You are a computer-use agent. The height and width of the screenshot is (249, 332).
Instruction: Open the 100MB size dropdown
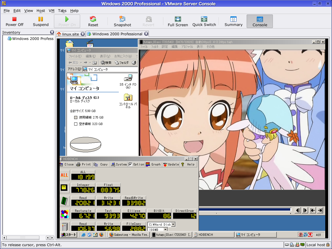click(x=165, y=230)
